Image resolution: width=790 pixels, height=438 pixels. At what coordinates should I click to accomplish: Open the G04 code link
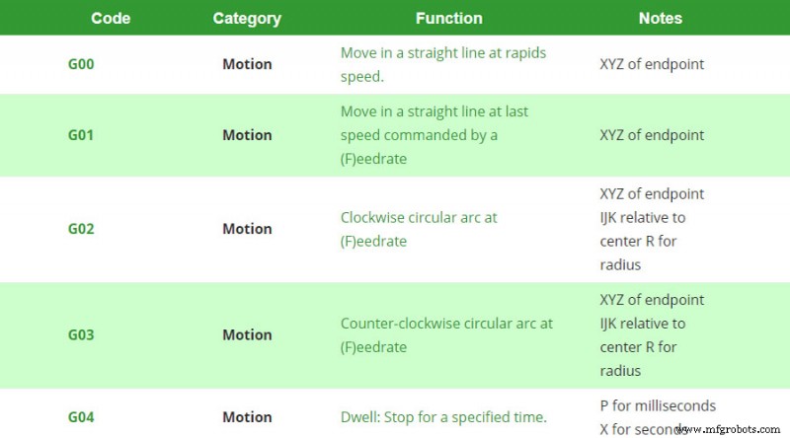pyautogui.click(x=81, y=417)
